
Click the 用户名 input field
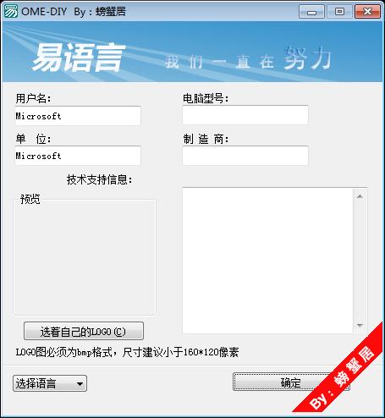[78, 116]
